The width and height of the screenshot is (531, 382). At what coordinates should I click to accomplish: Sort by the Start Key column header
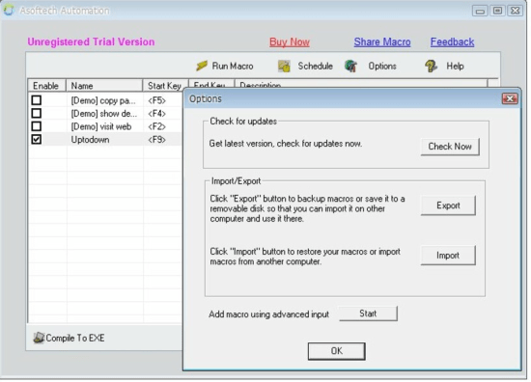pyautogui.click(x=166, y=86)
